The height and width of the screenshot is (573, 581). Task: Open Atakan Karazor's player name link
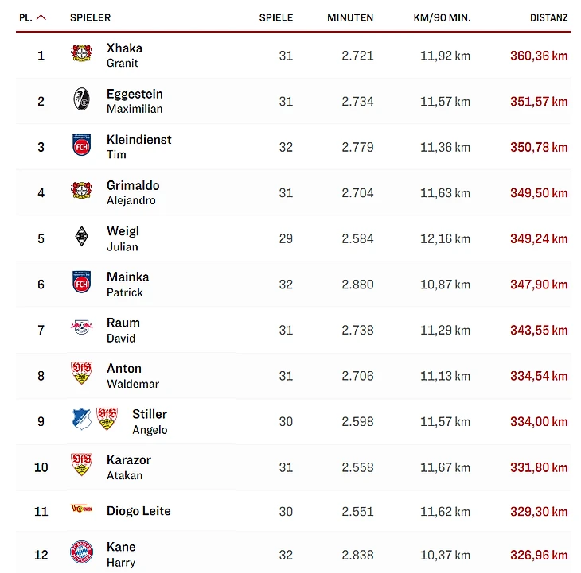coord(128,467)
